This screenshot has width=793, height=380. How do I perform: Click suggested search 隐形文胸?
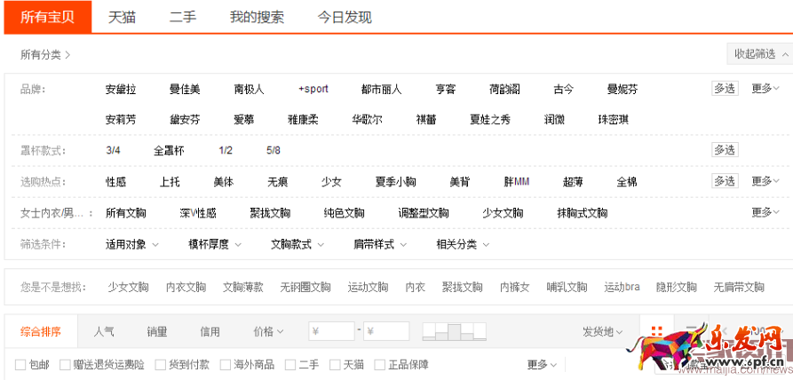(676, 288)
